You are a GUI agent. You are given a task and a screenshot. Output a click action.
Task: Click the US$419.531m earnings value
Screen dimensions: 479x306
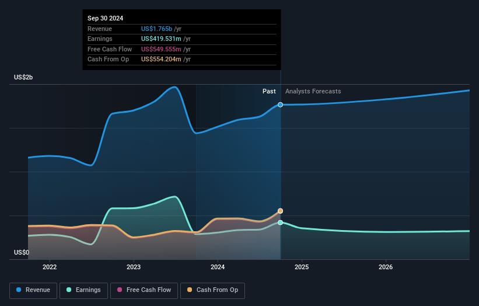pyautogui.click(x=161, y=39)
